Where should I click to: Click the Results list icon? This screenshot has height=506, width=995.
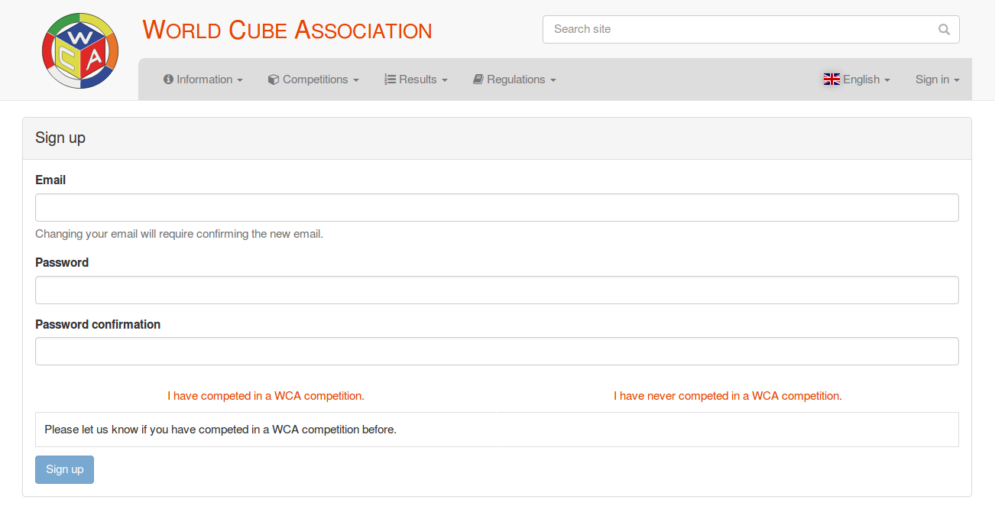click(x=390, y=79)
